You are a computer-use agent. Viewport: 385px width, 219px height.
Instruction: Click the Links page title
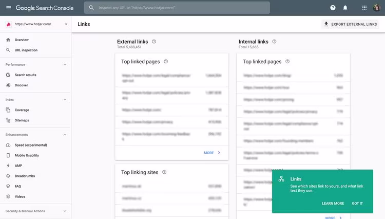[x=84, y=24]
